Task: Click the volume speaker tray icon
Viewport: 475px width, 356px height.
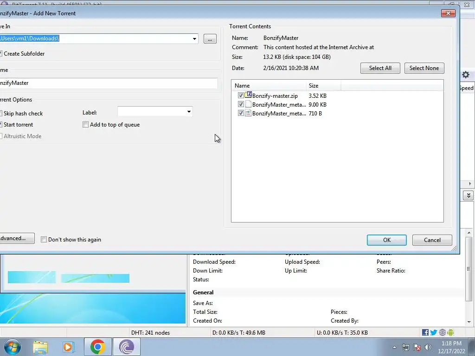Action: (x=428, y=347)
